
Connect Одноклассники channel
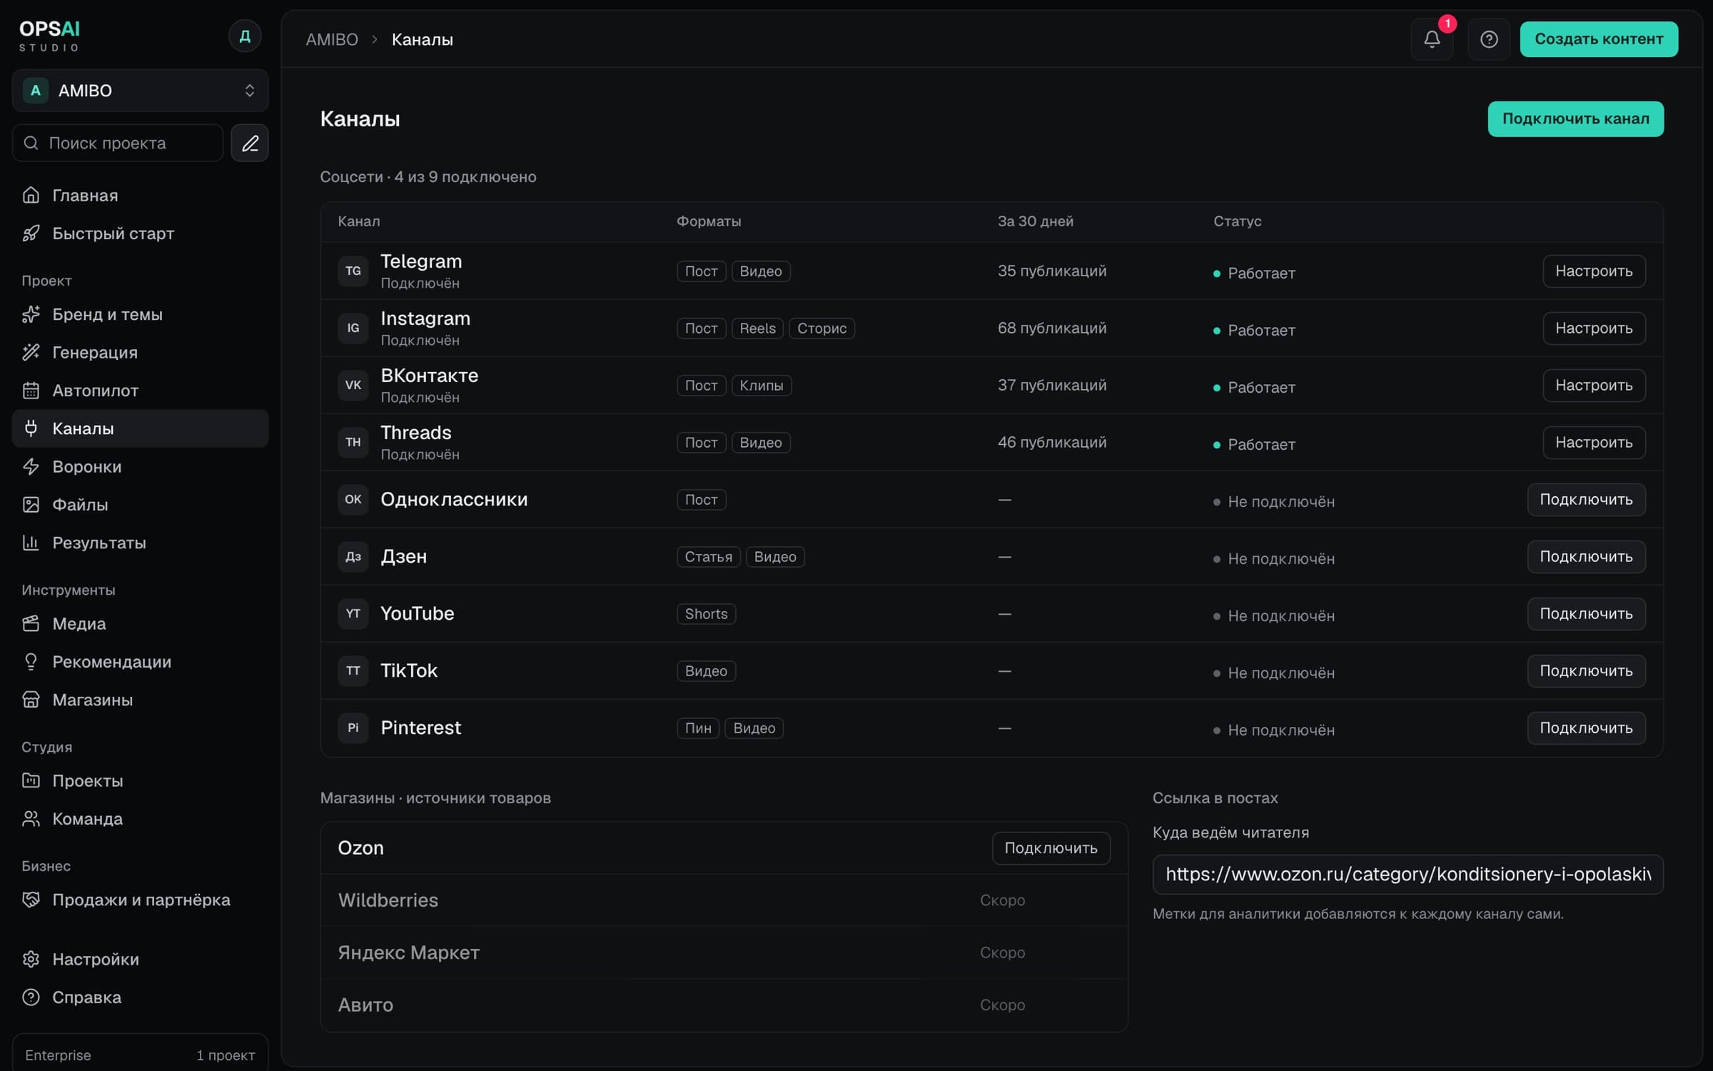tap(1586, 500)
